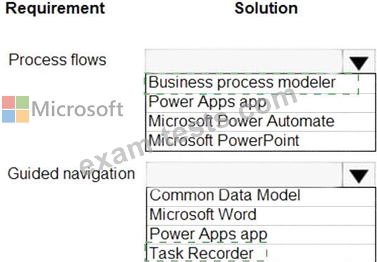Viewport: 377px width, 262px height.
Task: Select Common Data Model option
Action: click(x=225, y=195)
